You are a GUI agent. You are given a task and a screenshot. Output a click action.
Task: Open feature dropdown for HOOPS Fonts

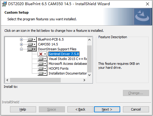pyautogui.click(x=42, y=68)
